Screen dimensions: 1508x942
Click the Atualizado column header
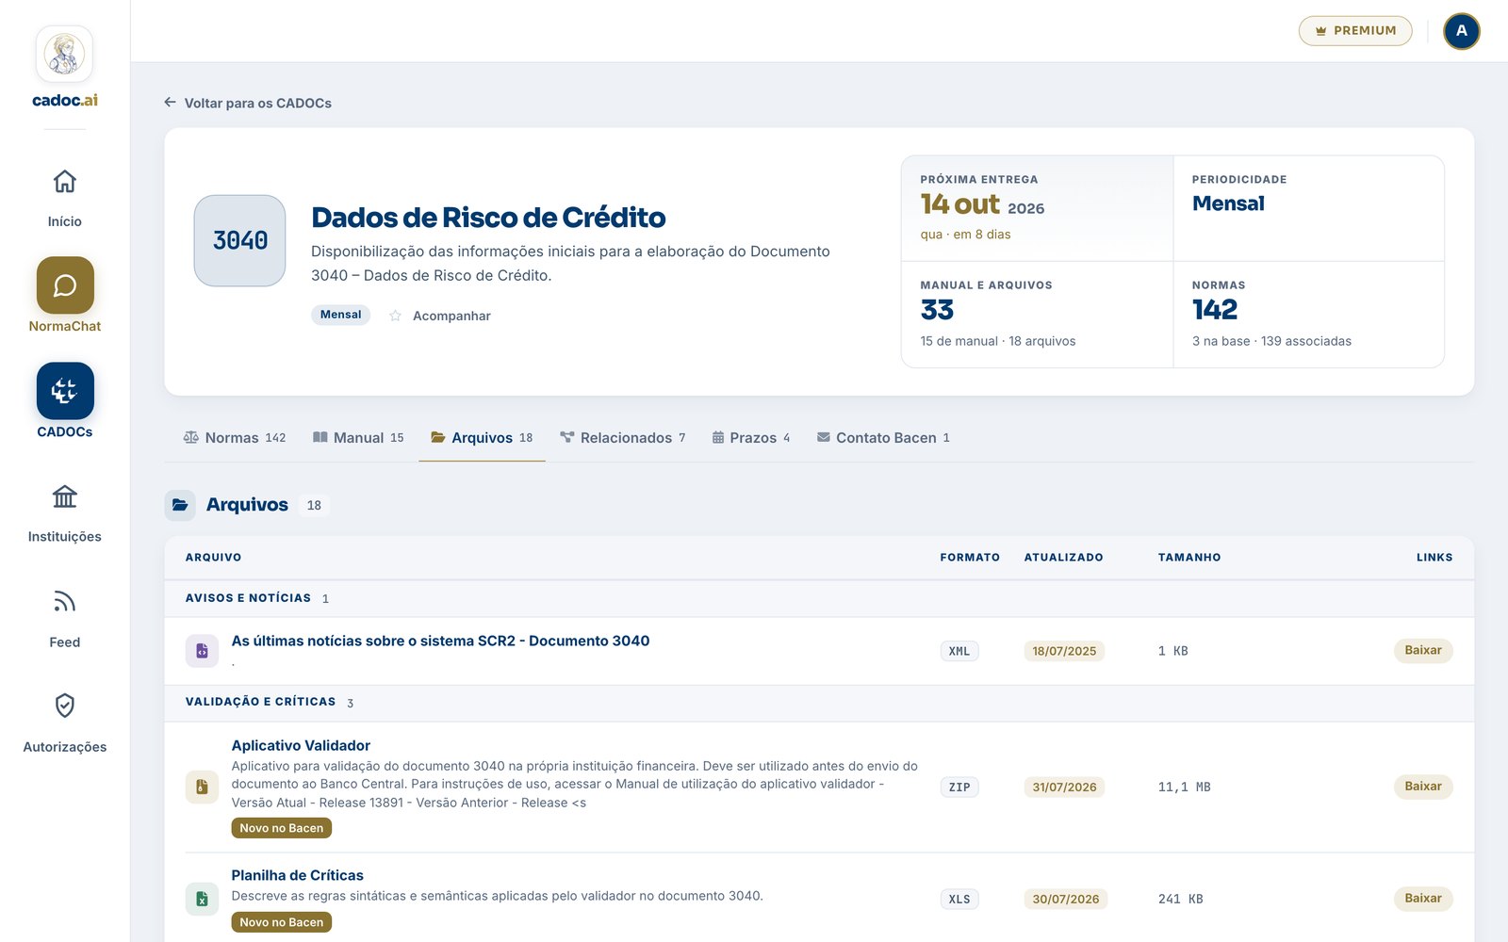(1063, 558)
